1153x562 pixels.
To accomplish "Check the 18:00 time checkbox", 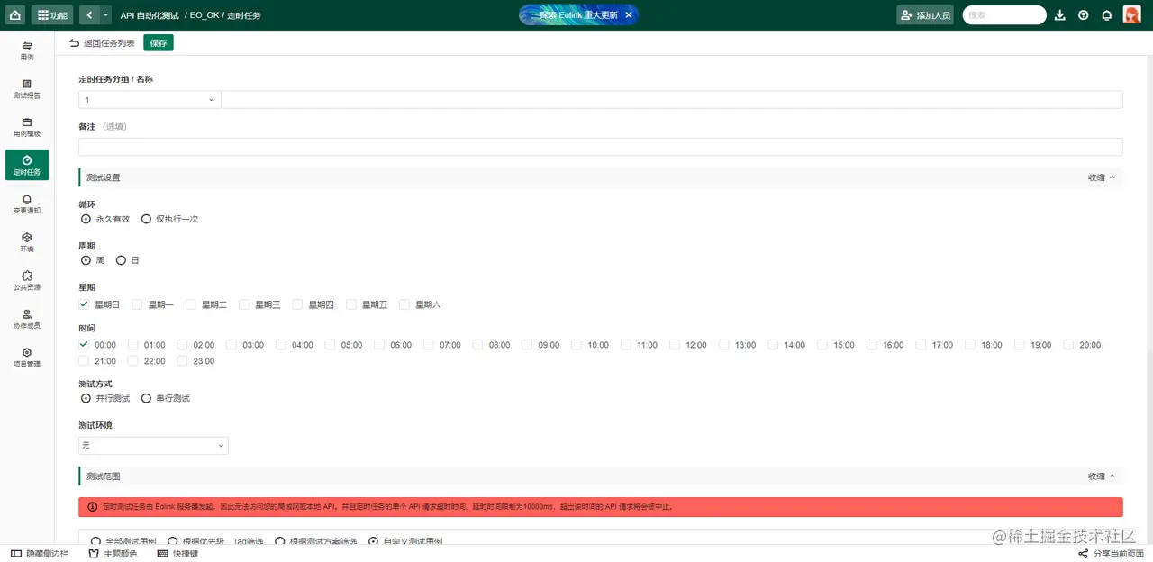I will pos(970,344).
